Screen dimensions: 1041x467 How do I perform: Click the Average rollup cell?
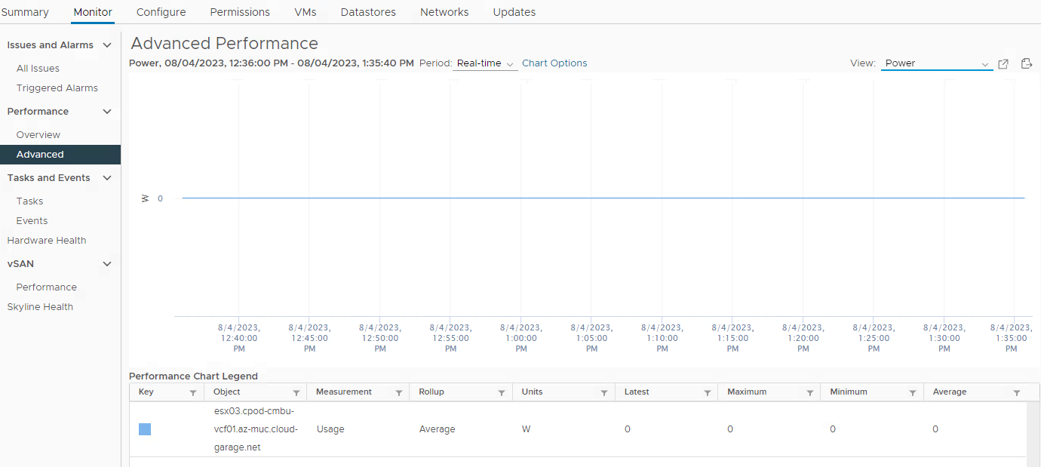[438, 429]
